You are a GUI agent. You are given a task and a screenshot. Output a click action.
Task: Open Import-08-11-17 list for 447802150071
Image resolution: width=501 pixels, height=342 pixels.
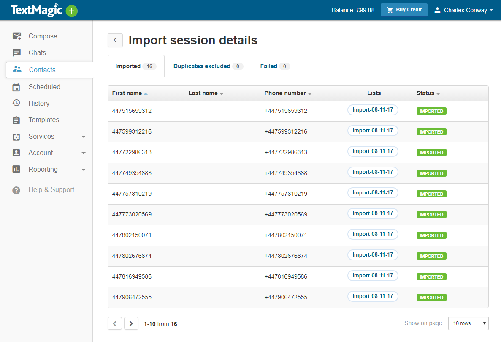coord(373,234)
